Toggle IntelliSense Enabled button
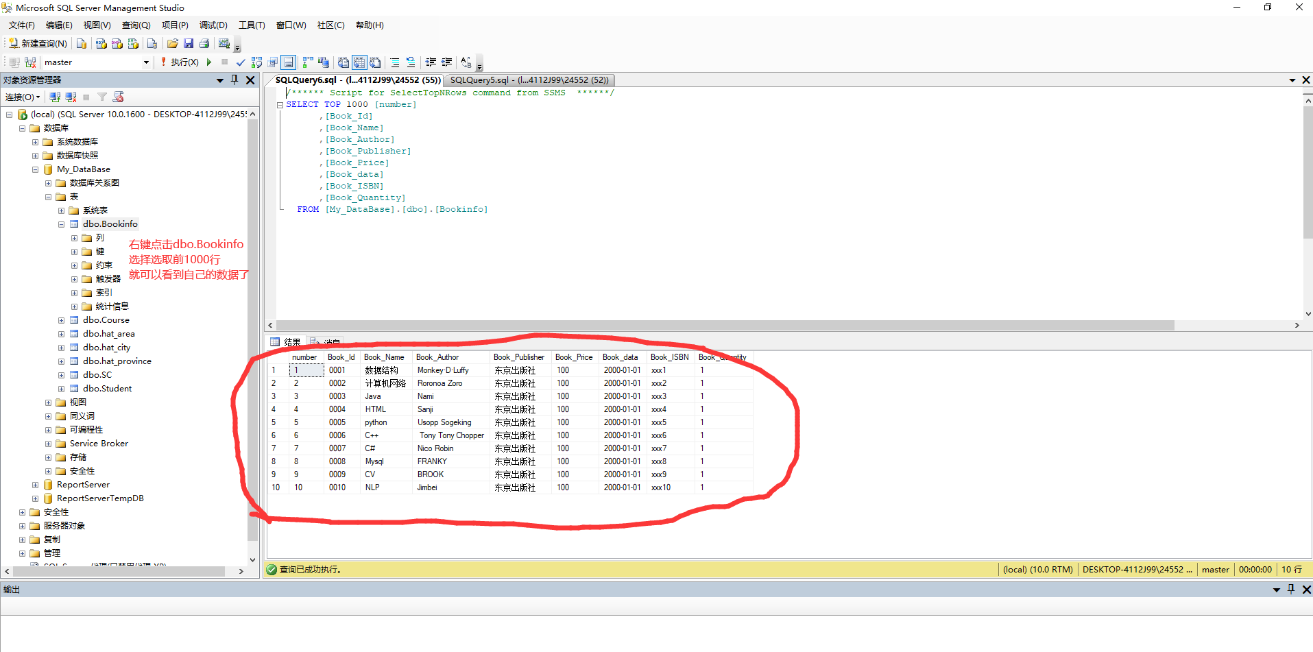 pyautogui.click(x=289, y=62)
